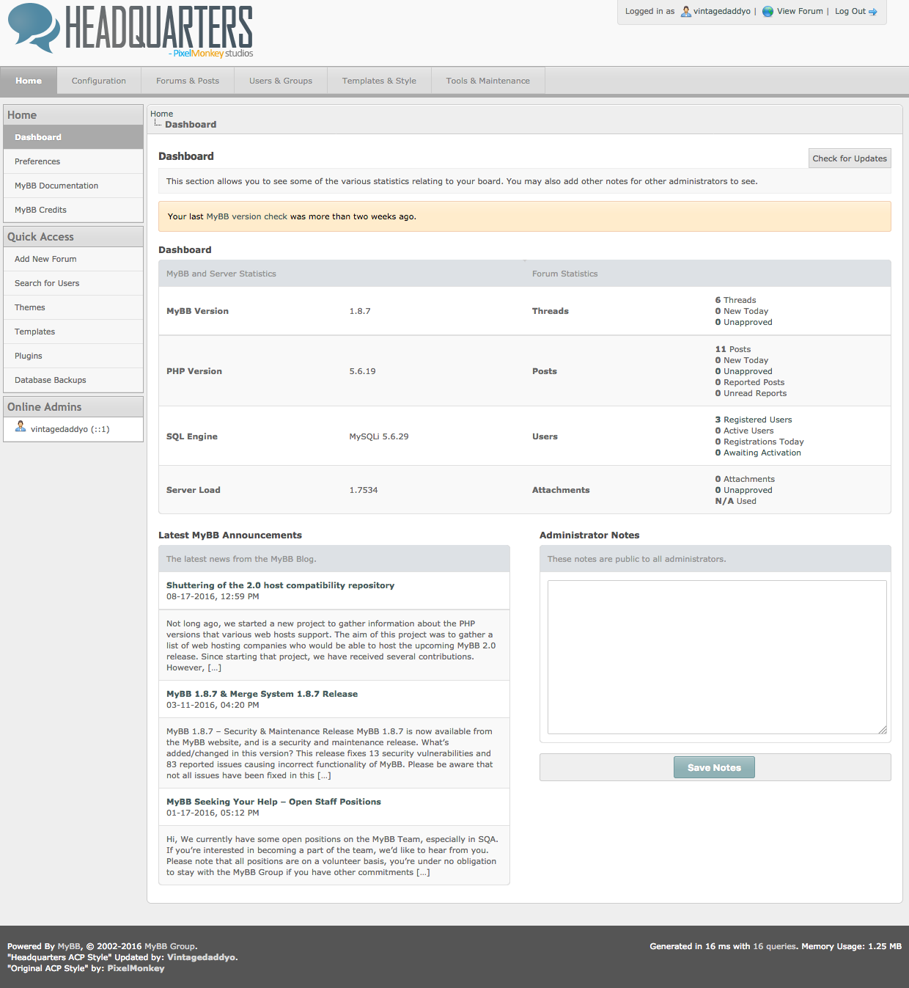Open Preferences in the Home sidebar
909x988 pixels.
37,161
